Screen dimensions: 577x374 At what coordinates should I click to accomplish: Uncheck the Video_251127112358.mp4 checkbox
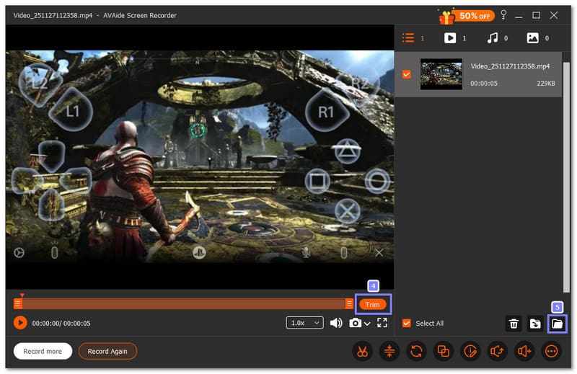(x=407, y=74)
